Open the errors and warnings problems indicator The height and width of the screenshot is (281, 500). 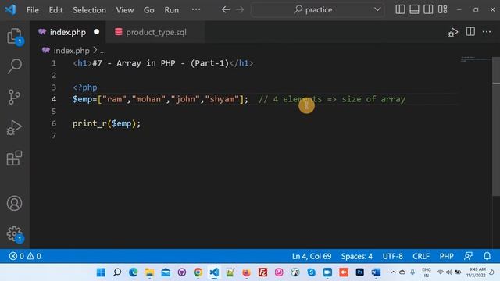tap(25, 256)
